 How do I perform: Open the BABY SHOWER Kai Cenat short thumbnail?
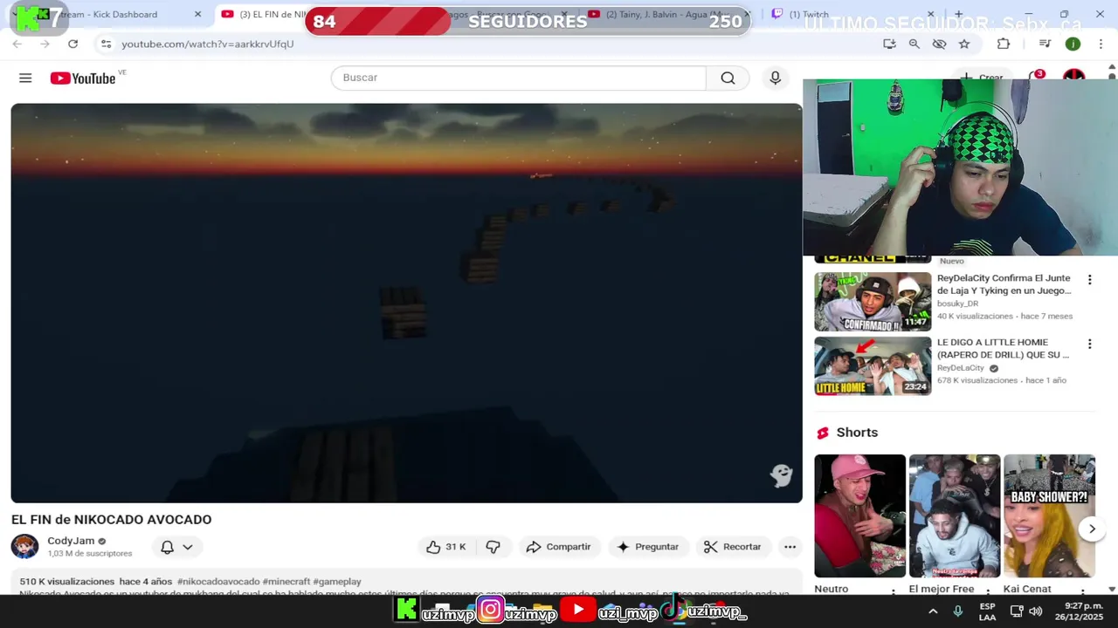[1049, 515]
